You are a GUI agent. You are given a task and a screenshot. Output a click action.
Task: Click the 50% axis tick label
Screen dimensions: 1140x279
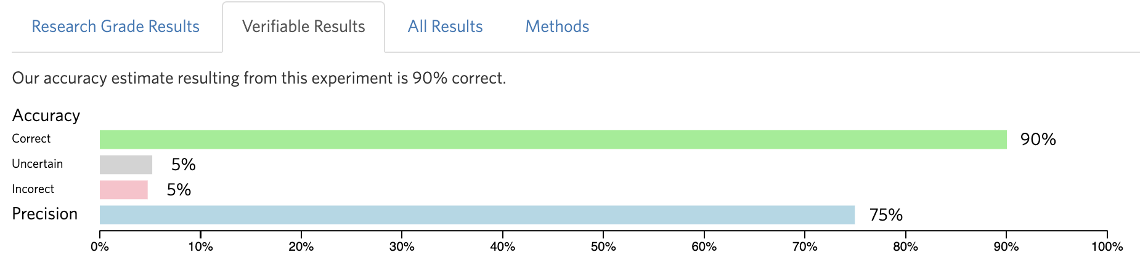click(603, 247)
